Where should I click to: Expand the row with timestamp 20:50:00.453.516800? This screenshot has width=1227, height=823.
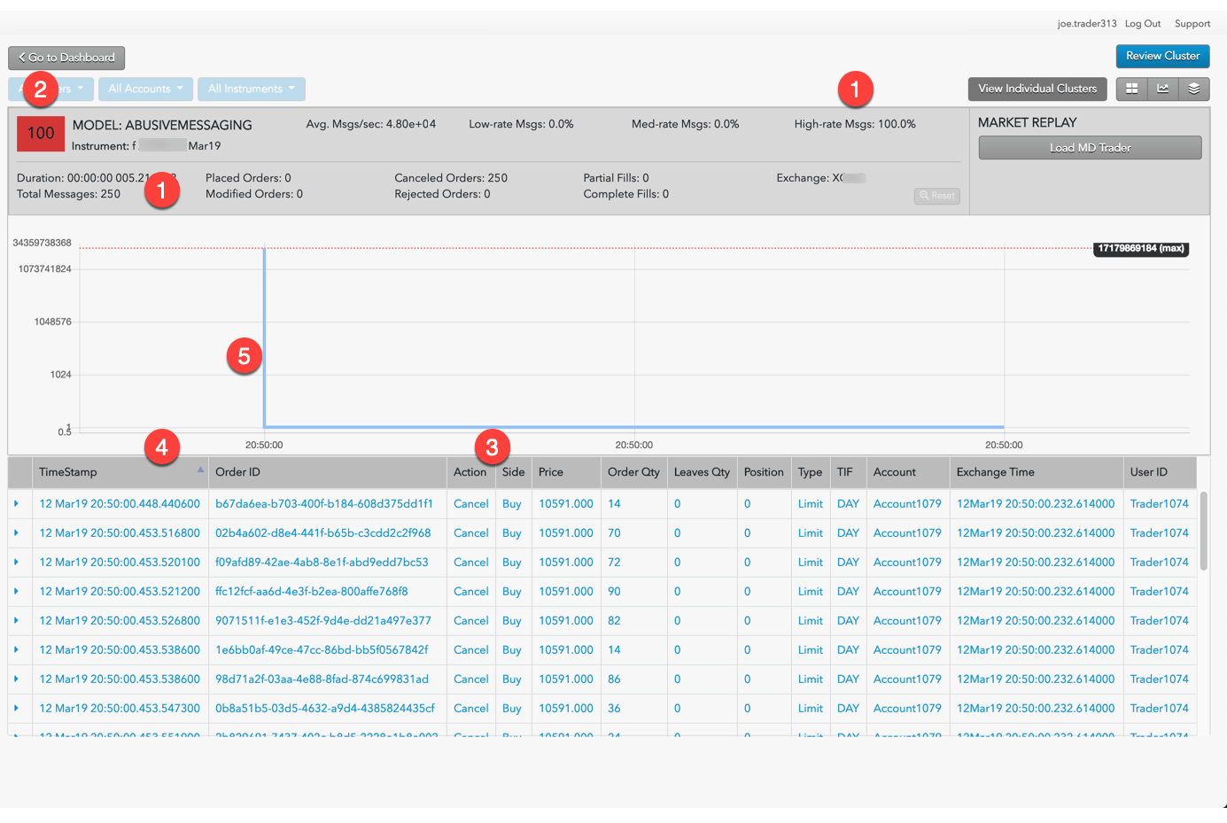tap(16, 532)
